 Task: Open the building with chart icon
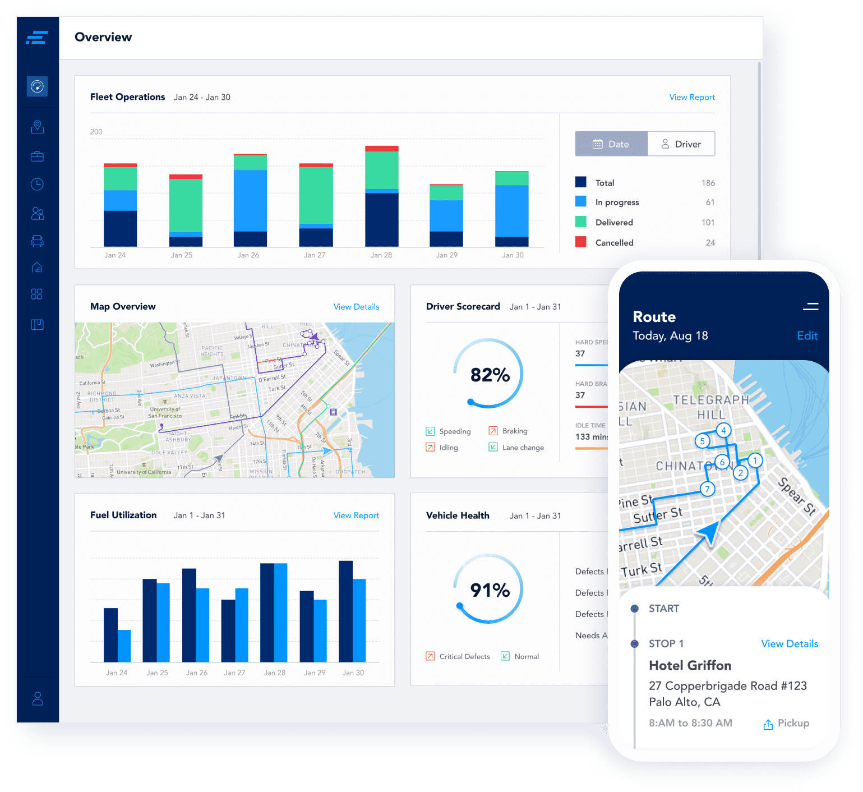[x=37, y=268]
